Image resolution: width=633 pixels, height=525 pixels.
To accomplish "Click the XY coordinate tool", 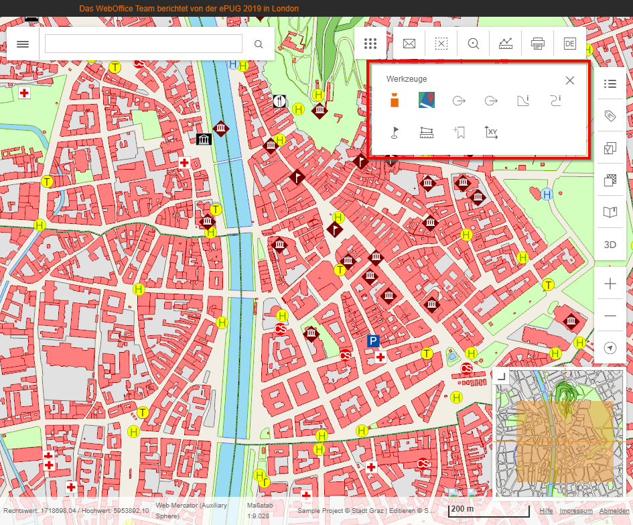I will [491, 132].
